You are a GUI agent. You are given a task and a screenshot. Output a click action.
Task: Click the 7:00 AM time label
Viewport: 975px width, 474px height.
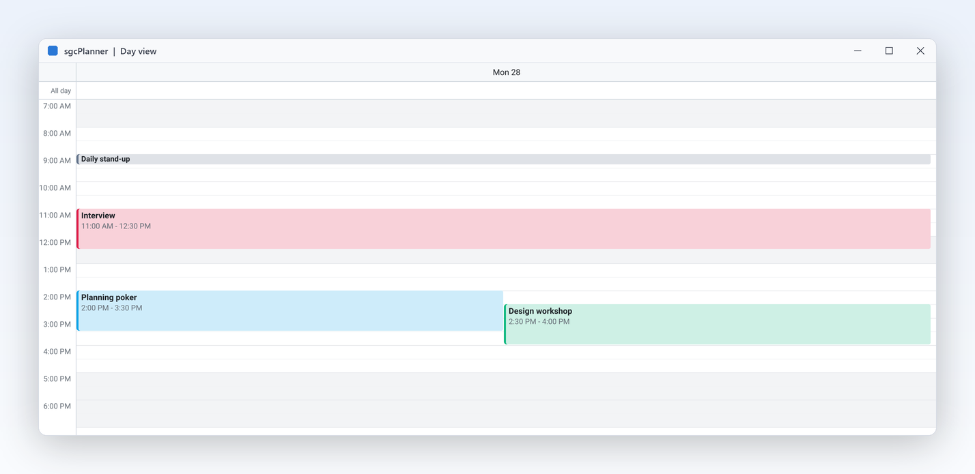coord(57,106)
